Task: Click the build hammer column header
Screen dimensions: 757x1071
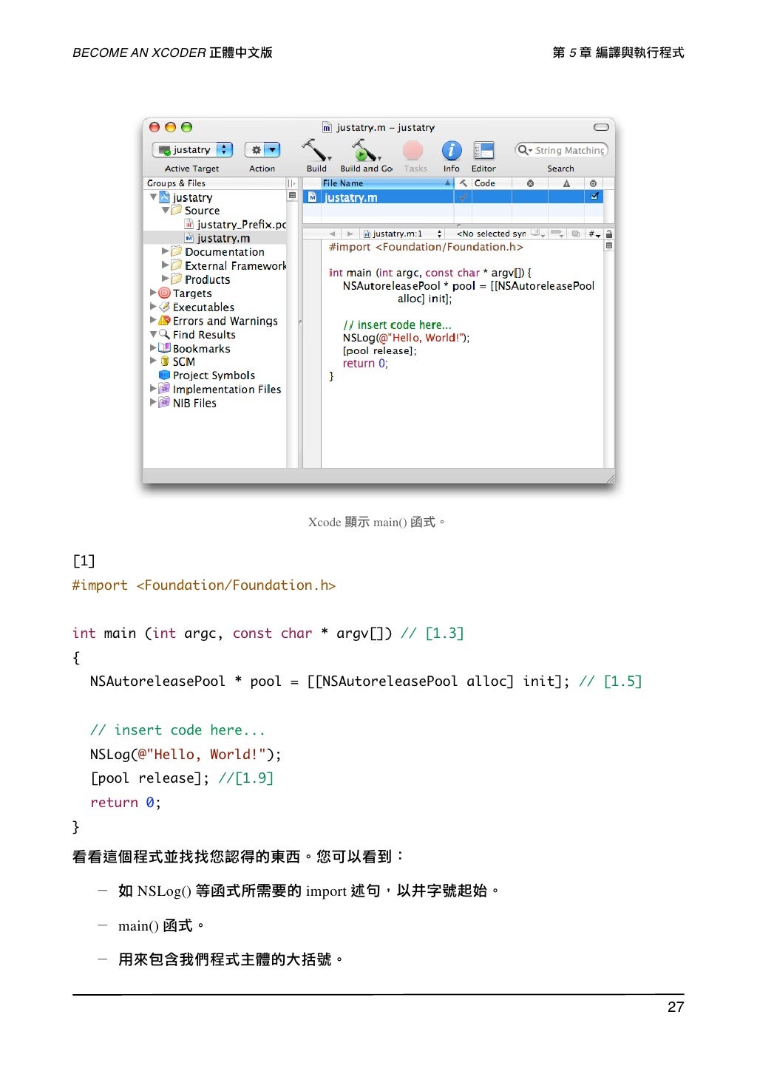Action: (464, 183)
